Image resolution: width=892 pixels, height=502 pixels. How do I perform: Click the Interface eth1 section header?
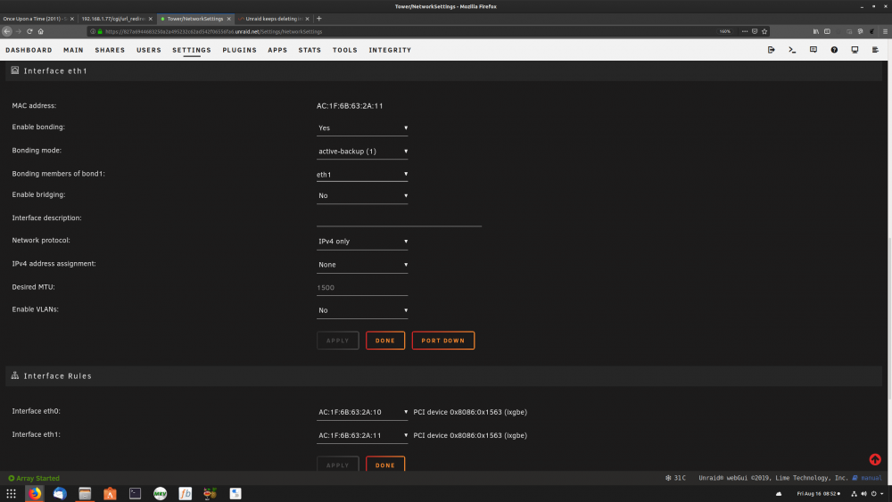443,71
